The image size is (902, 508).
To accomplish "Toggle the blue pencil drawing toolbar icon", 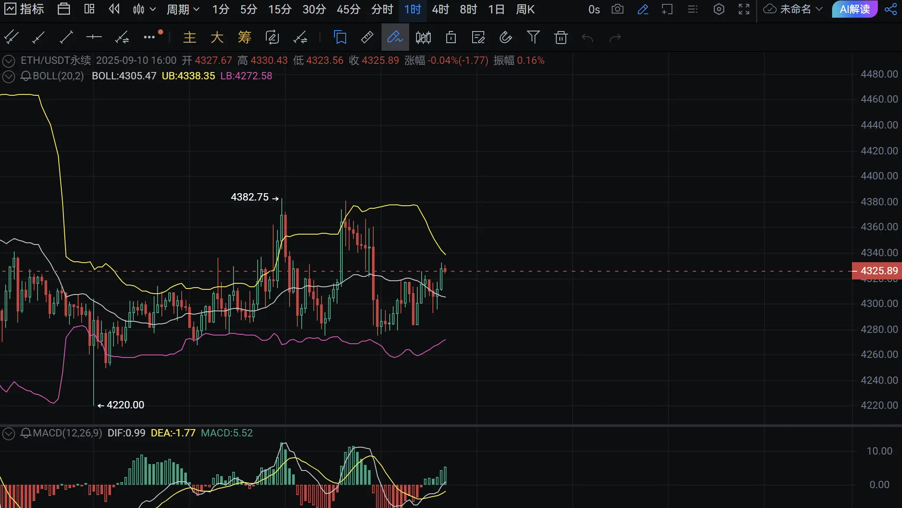I will 643,9.
